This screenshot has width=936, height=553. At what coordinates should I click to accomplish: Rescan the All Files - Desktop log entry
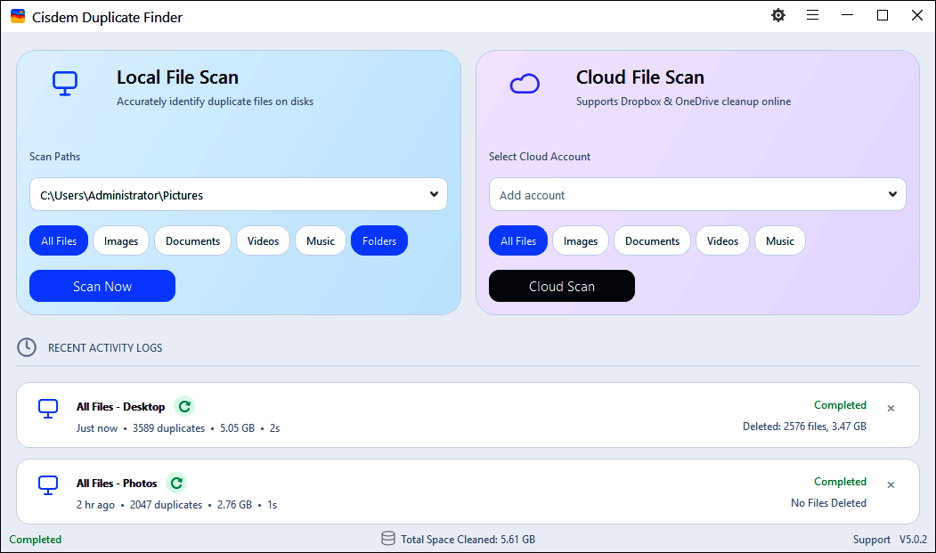(184, 406)
